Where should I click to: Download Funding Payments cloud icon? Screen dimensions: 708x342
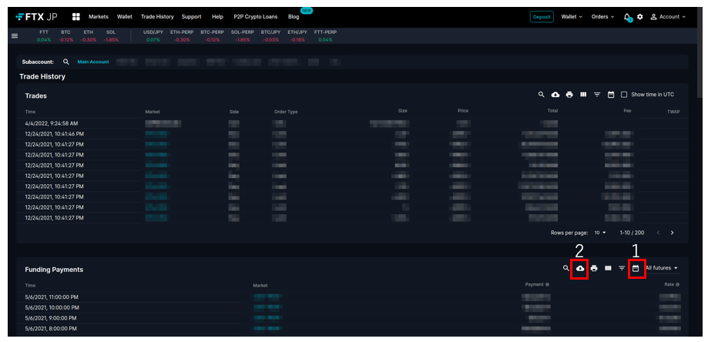(580, 269)
